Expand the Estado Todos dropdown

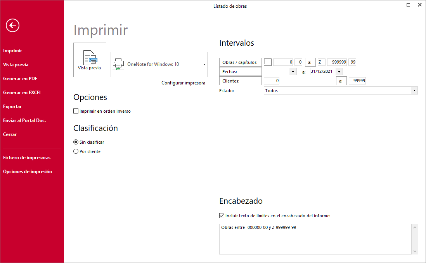point(414,91)
